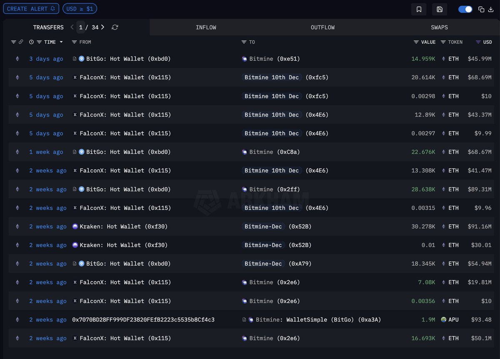Click the link chain icon in header

point(21,42)
